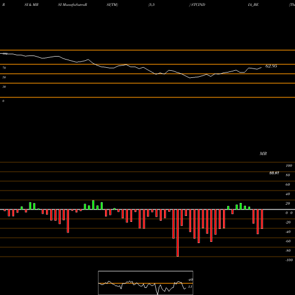Screen dimensions: 295x295
Task: Click the -80 label on MR axis
Action: click(x=288, y=251)
